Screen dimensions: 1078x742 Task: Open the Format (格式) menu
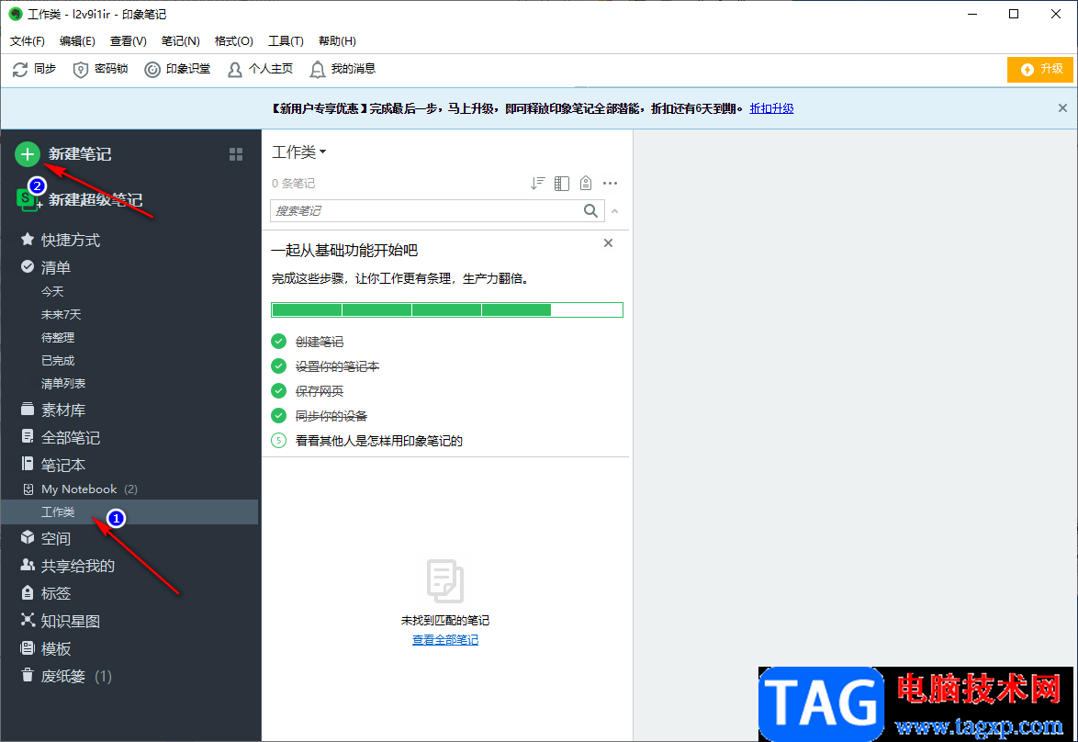coord(234,41)
